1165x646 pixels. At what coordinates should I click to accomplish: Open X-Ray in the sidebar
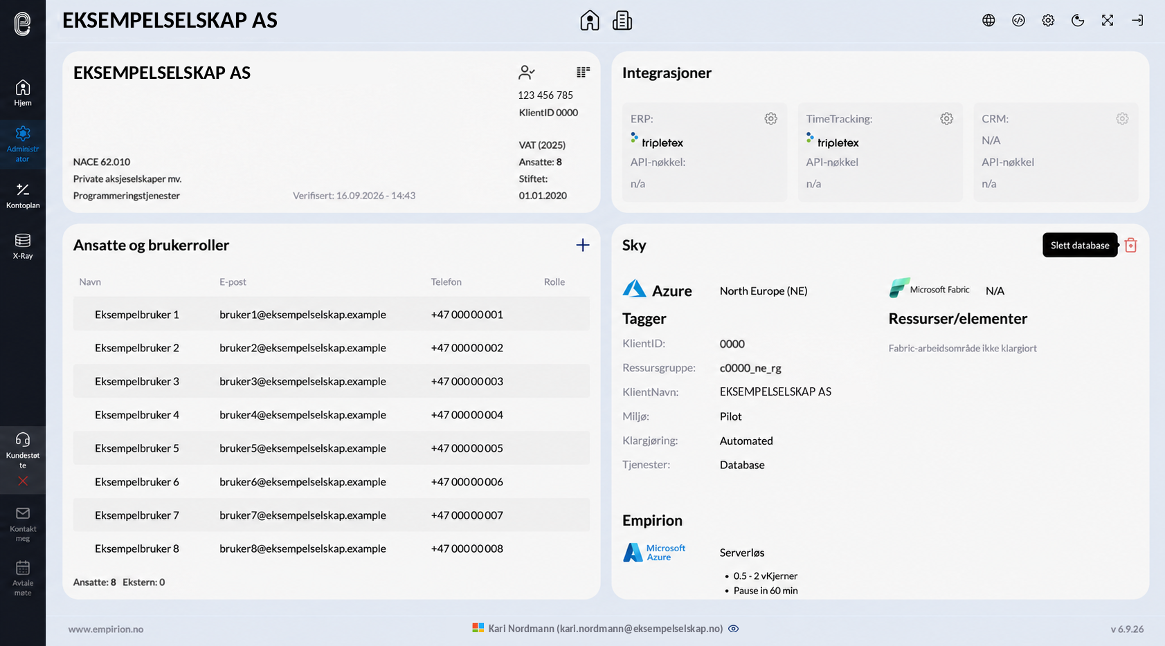pyautogui.click(x=23, y=246)
